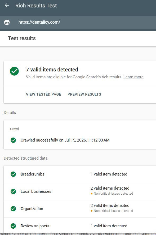
Task: Open PREVIEW RESULTS
Action: tap(84, 94)
